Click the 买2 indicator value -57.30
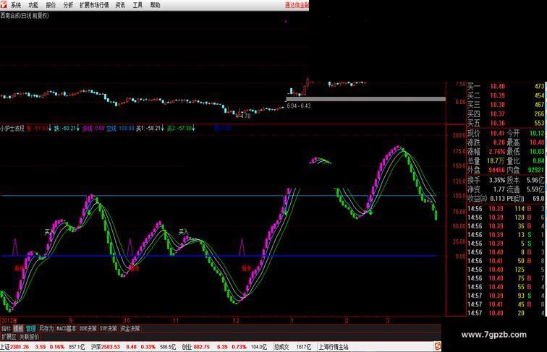Viewport: 547px width, 352px height. coord(180,128)
